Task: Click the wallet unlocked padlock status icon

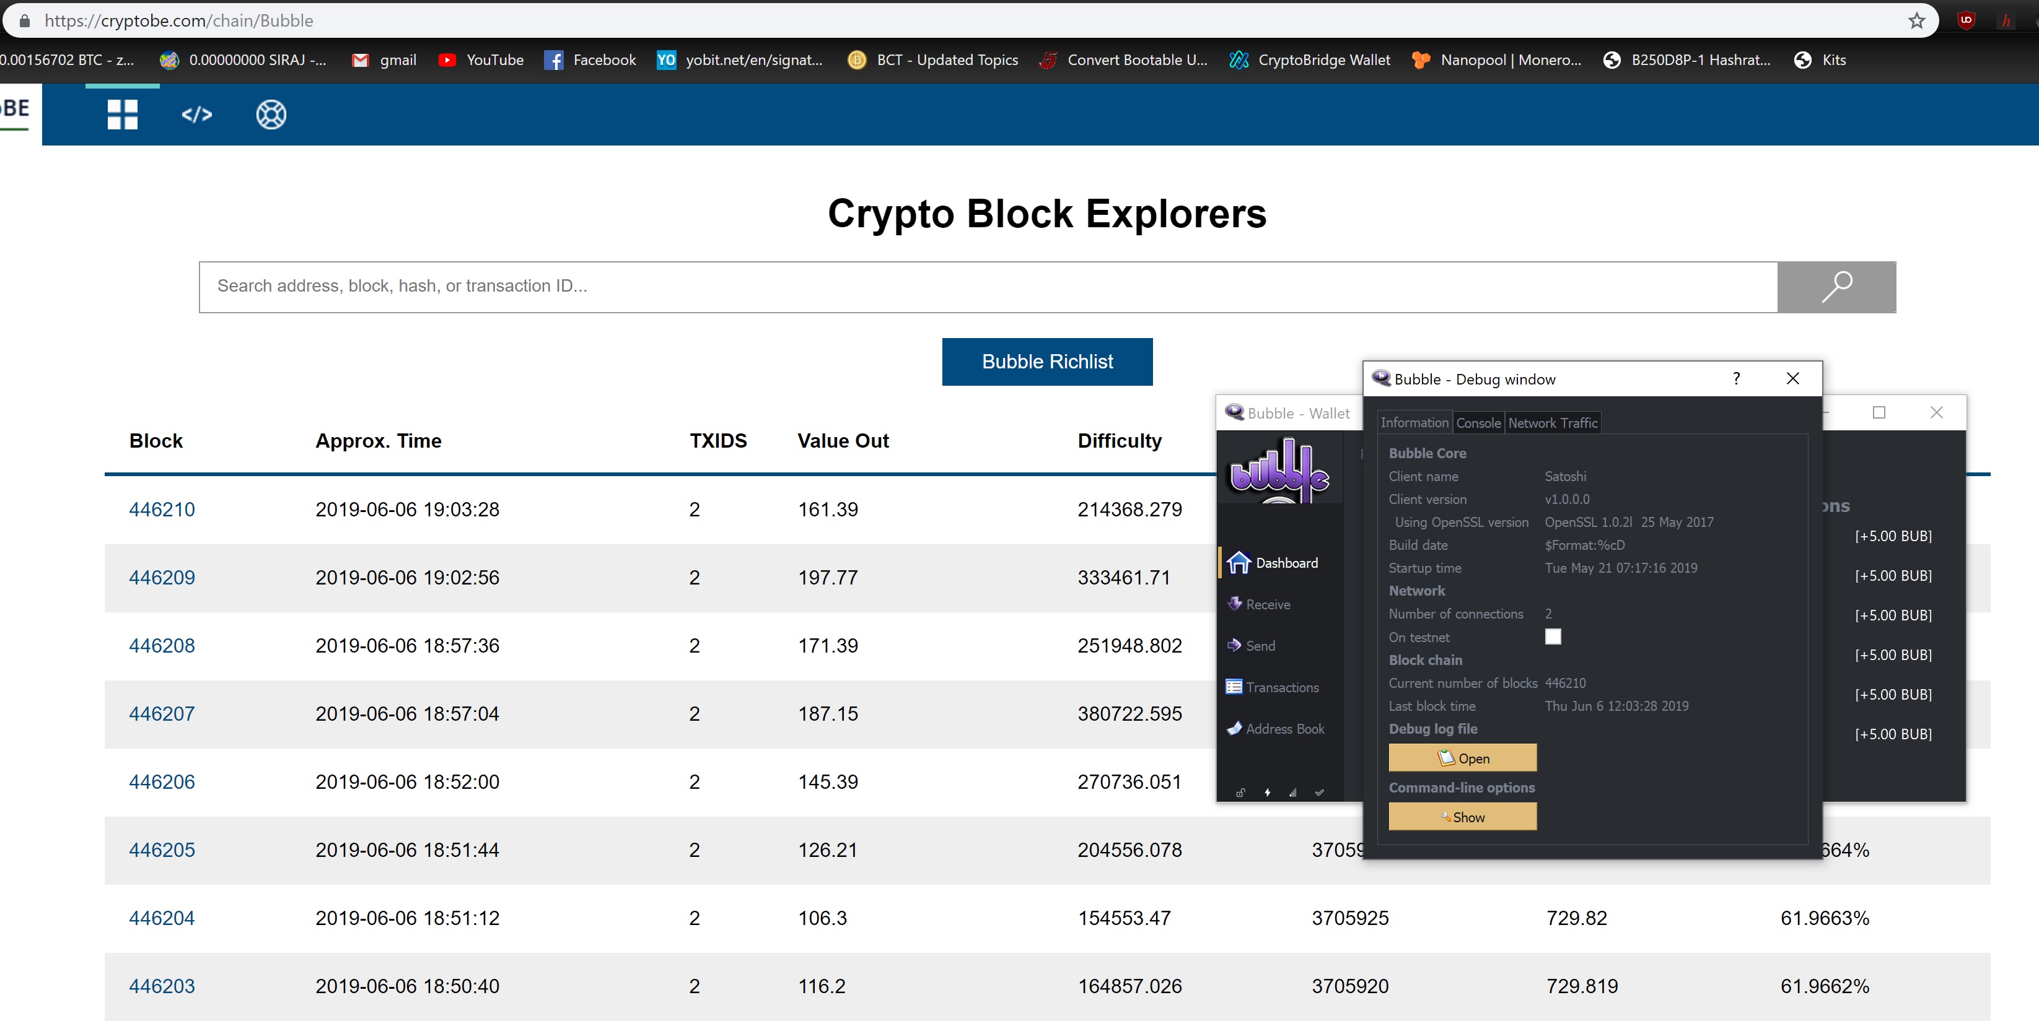Action: tap(1241, 793)
